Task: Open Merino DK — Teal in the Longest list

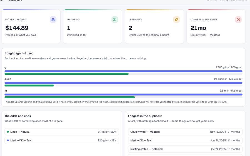Action: (x=185, y=140)
